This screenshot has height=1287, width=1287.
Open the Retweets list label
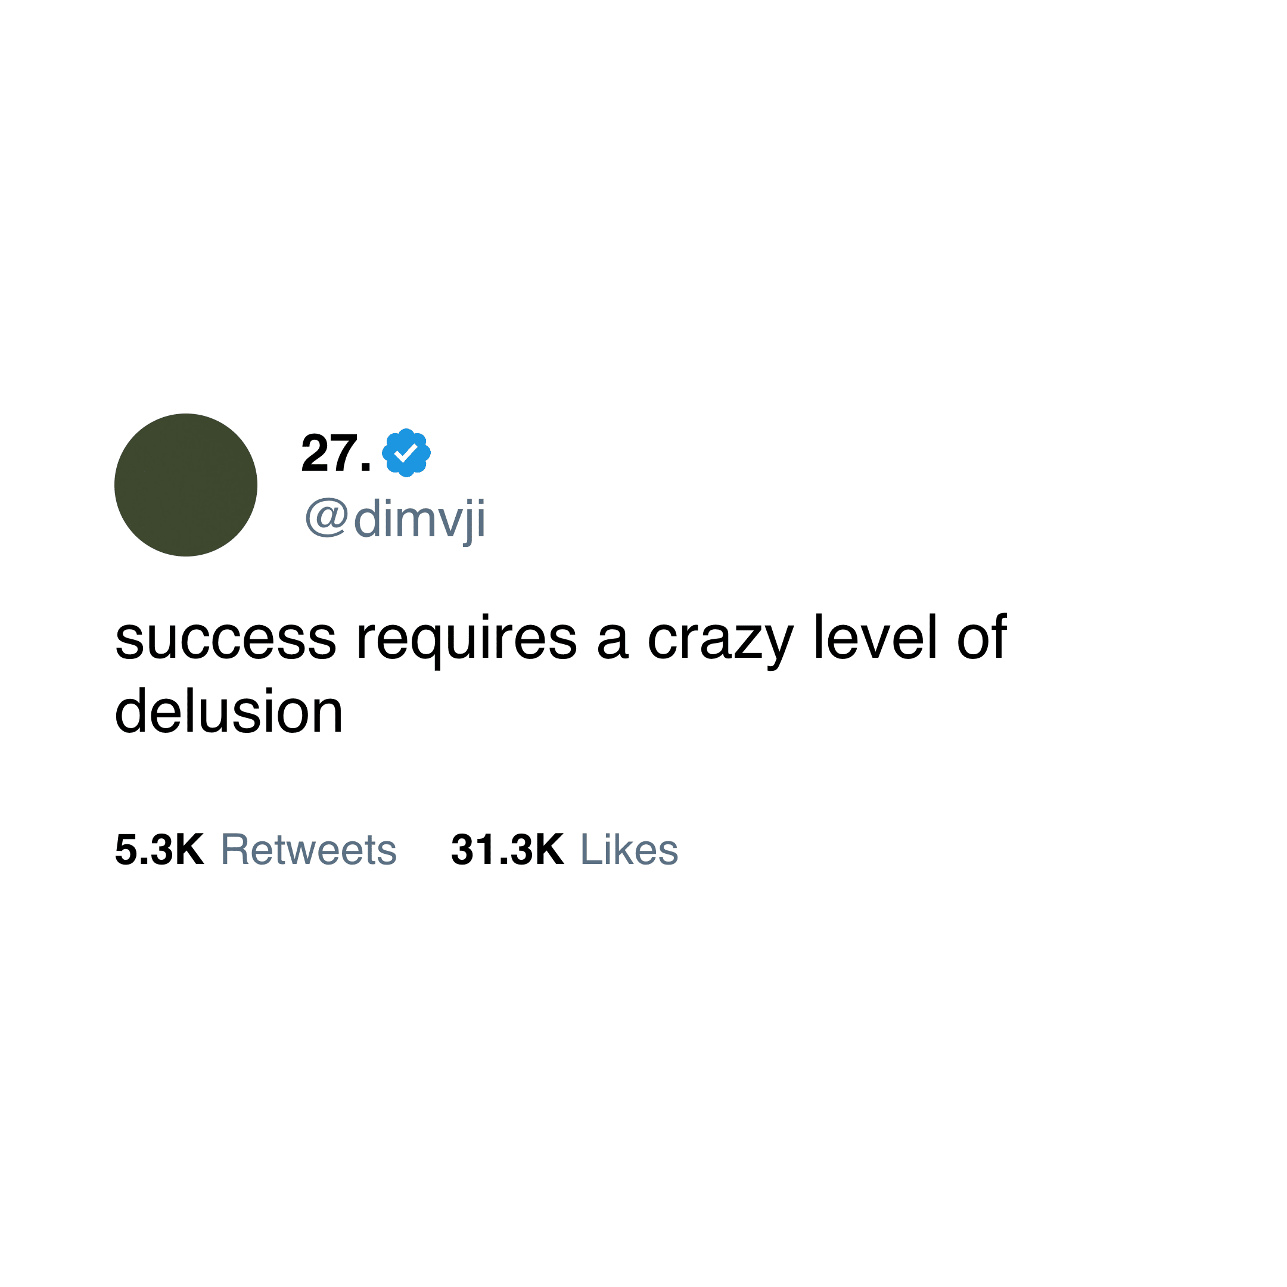(x=309, y=850)
